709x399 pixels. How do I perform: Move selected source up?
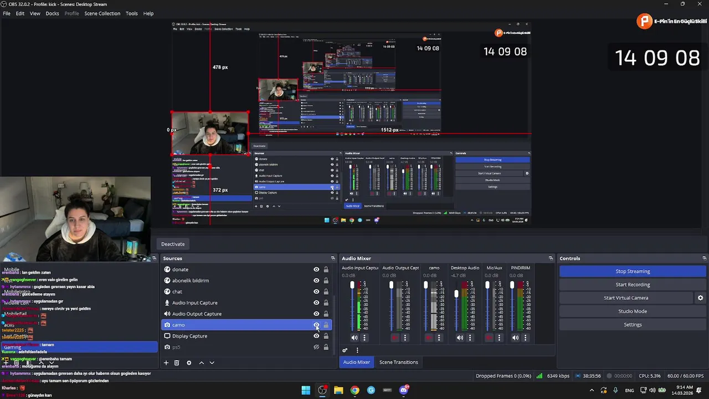pos(201,362)
